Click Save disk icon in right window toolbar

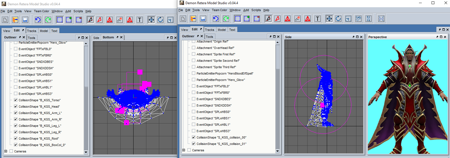point(203,19)
